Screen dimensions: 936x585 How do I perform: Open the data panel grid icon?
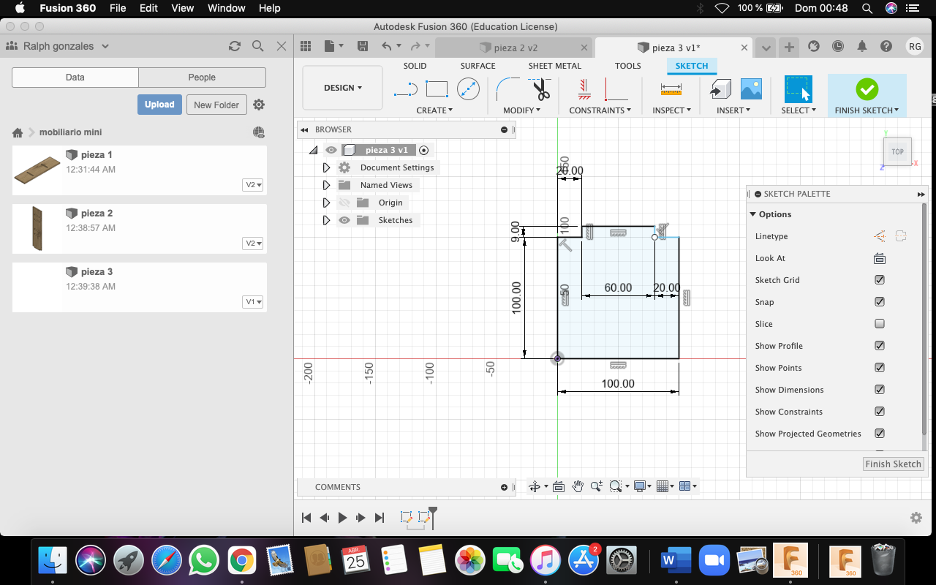click(306, 46)
